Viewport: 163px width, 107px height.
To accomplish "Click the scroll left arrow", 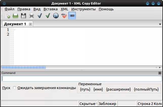I will click(x=156, y=67).
